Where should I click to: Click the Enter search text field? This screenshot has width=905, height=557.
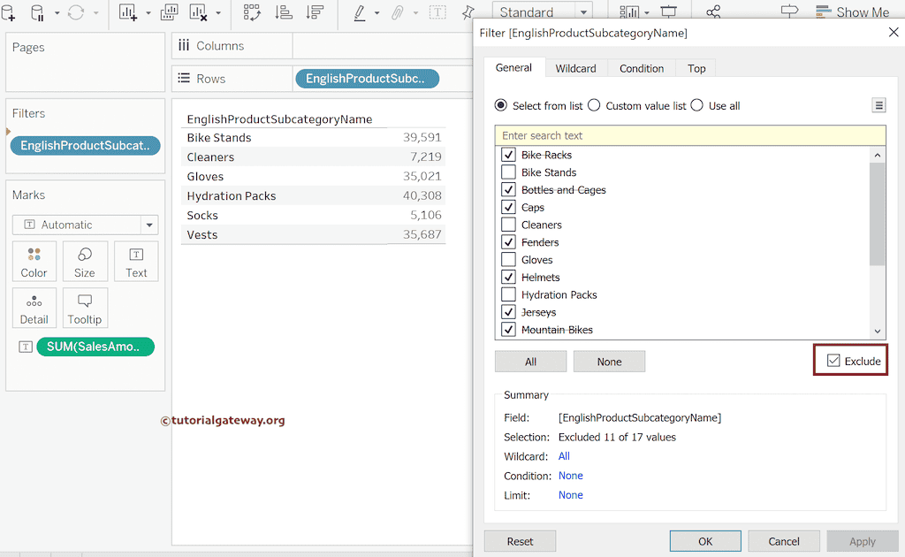pyautogui.click(x=690, y=135)
